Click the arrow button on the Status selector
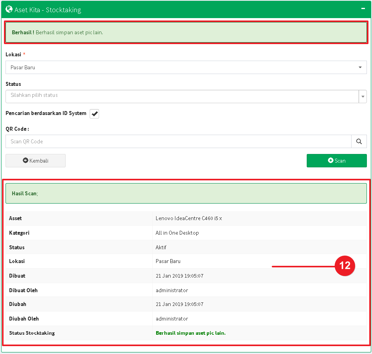Screen dimensions: 372x354 pos(363,96)
